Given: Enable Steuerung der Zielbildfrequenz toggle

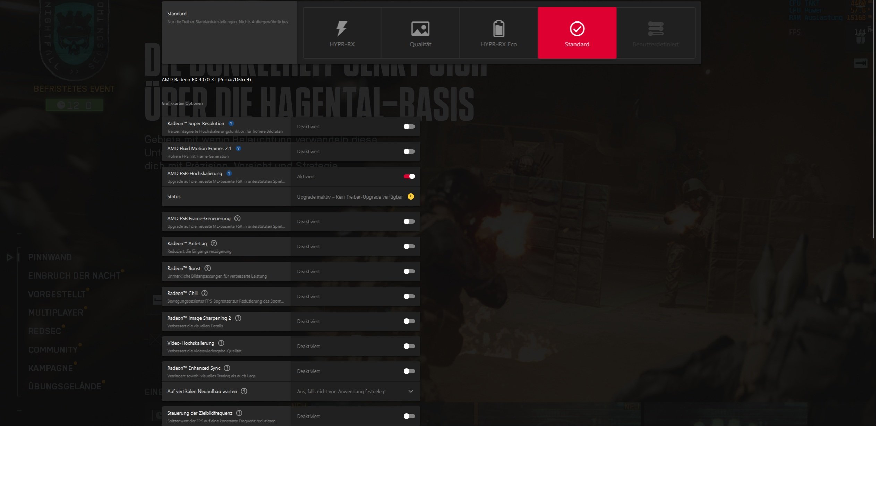Looking at the screenshot, I should [x=409, y=416].
